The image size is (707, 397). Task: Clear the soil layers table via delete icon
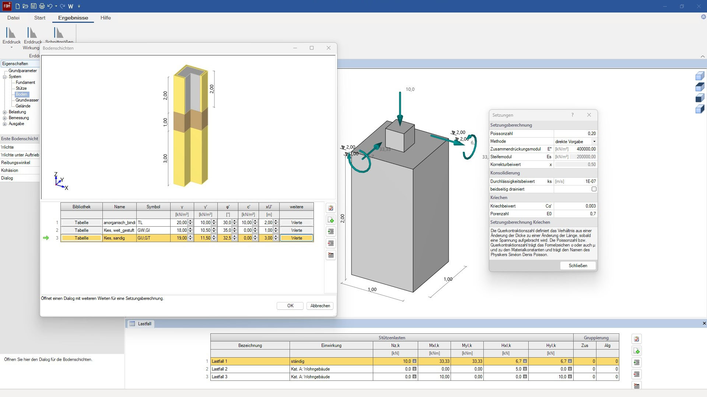331,255
